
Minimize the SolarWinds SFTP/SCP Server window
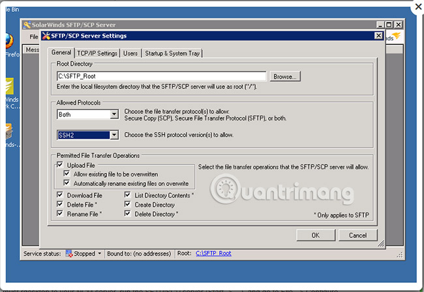[380, 25]
